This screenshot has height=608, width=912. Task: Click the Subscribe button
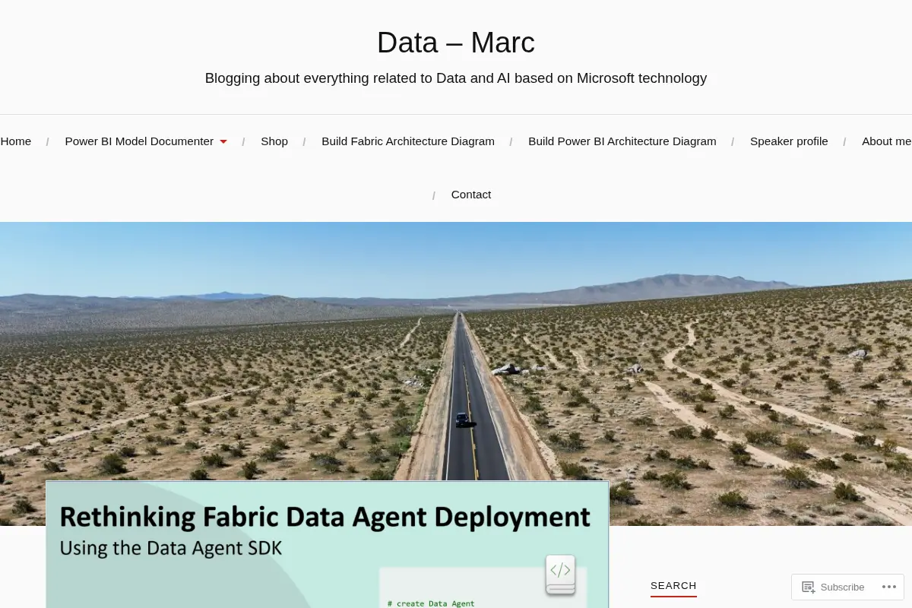coord(833,587)
